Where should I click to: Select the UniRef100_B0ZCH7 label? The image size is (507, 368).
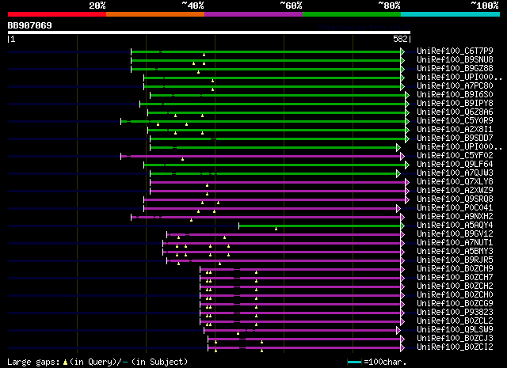[455, 278]
